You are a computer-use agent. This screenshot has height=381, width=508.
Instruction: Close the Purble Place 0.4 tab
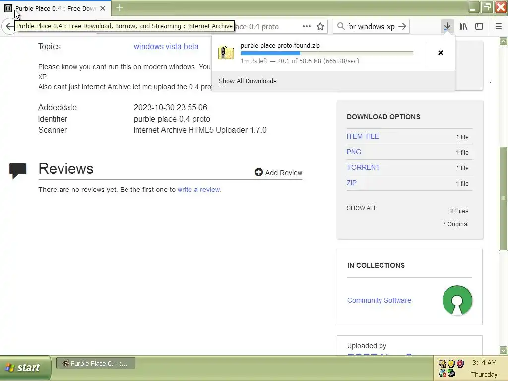coord(103,8)
